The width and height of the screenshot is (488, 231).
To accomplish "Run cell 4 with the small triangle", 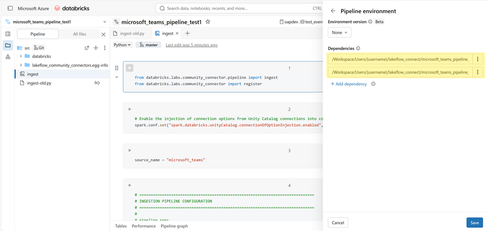I will 130,185.
